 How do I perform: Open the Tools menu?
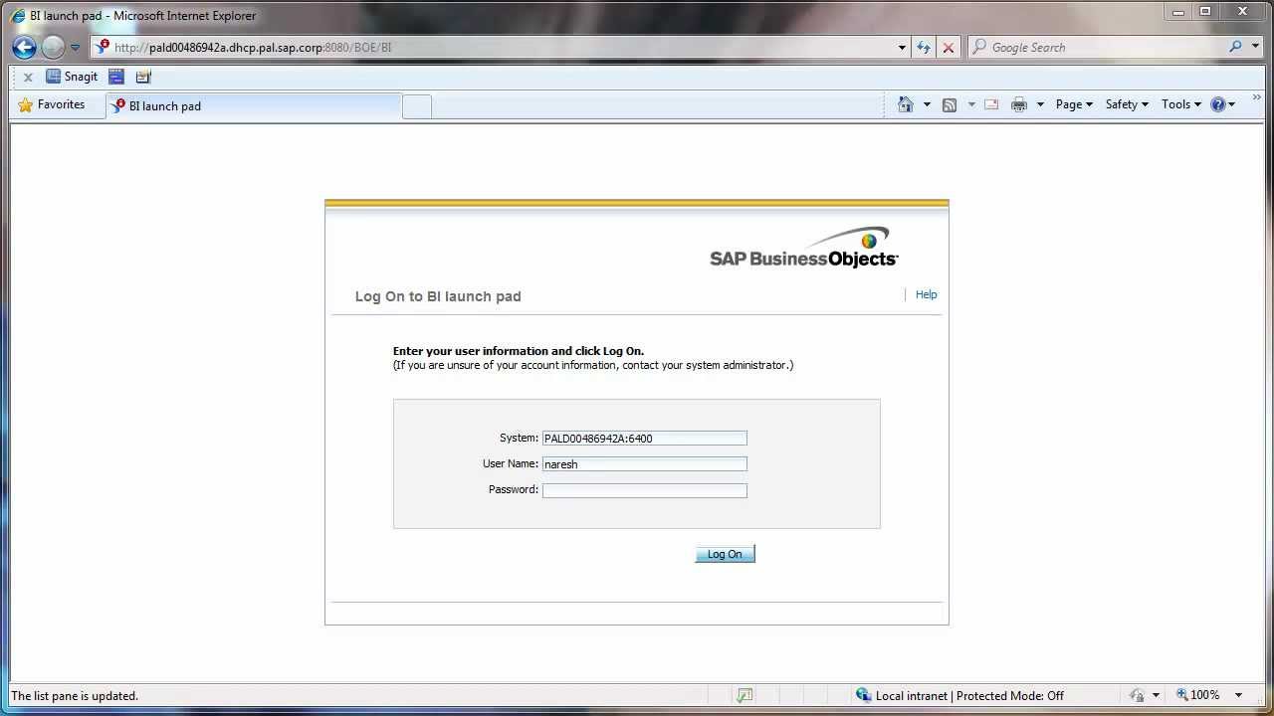click(x=1180, y=104)
